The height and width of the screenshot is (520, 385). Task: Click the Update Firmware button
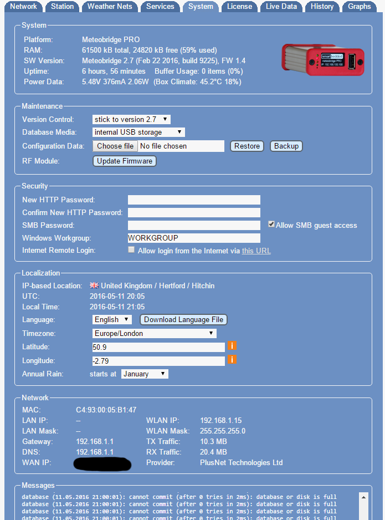[x=125, y=161]
